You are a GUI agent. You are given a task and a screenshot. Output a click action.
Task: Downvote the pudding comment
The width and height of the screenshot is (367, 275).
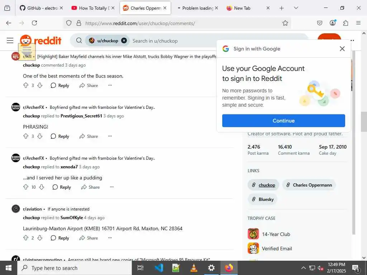tap(42, 187)
